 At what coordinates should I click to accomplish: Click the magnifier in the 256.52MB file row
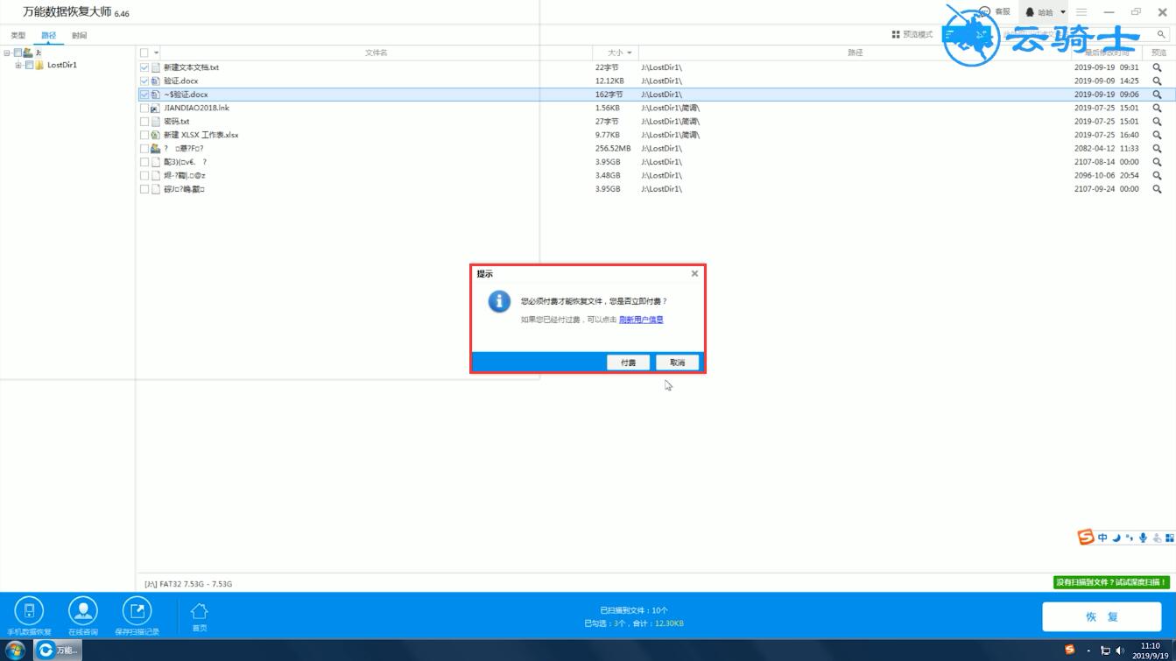click(1157, 149)
